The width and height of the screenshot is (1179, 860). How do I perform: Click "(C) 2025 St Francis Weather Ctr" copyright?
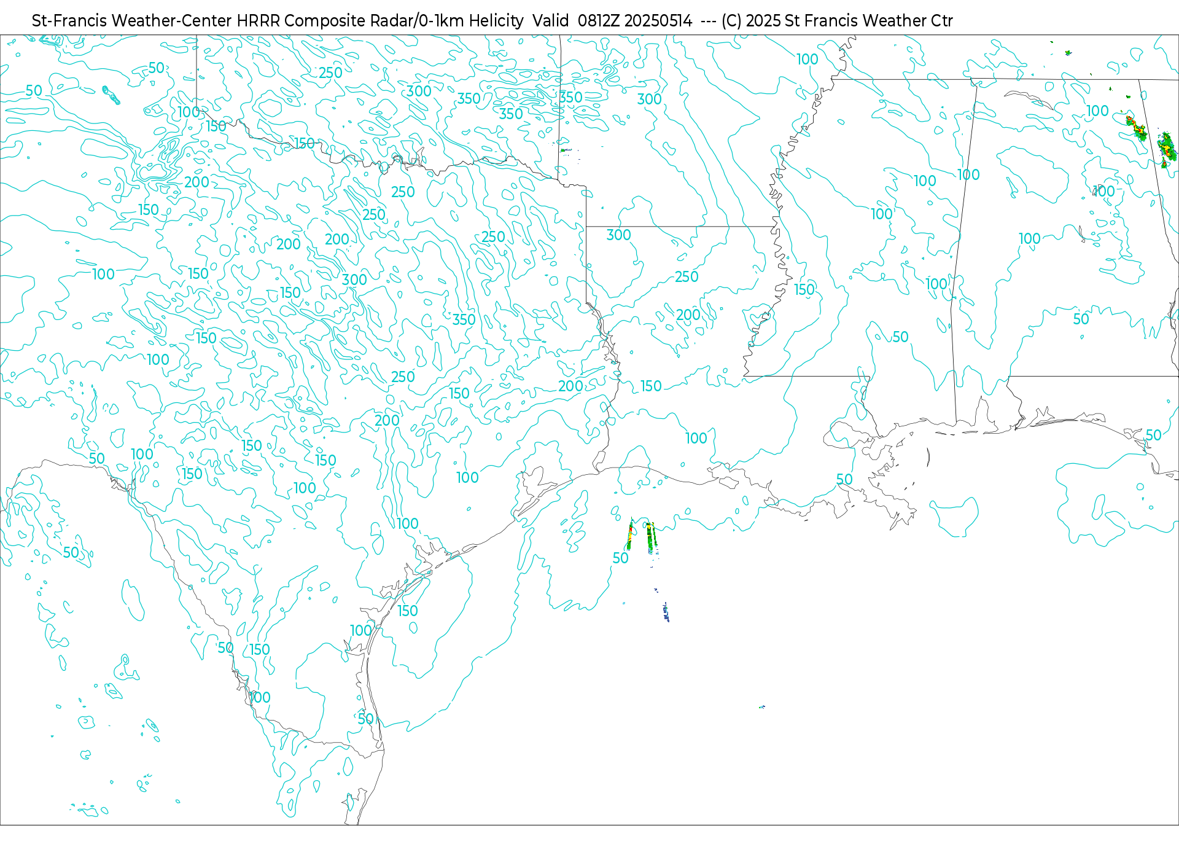(x=837, y=21)
